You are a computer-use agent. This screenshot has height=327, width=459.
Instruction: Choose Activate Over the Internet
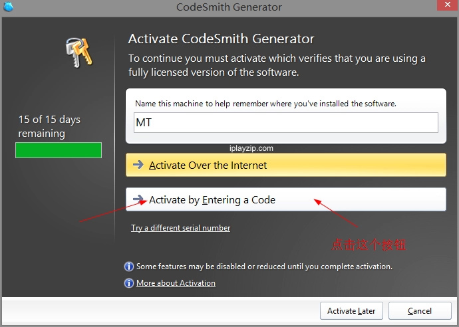tap(285, 165)
